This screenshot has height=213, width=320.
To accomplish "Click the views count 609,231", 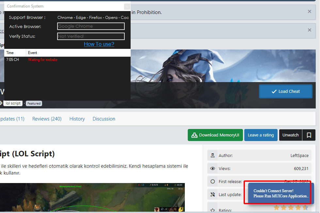I will (x=301, y=169).
